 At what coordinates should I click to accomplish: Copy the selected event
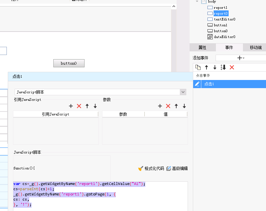coord(198,67)
